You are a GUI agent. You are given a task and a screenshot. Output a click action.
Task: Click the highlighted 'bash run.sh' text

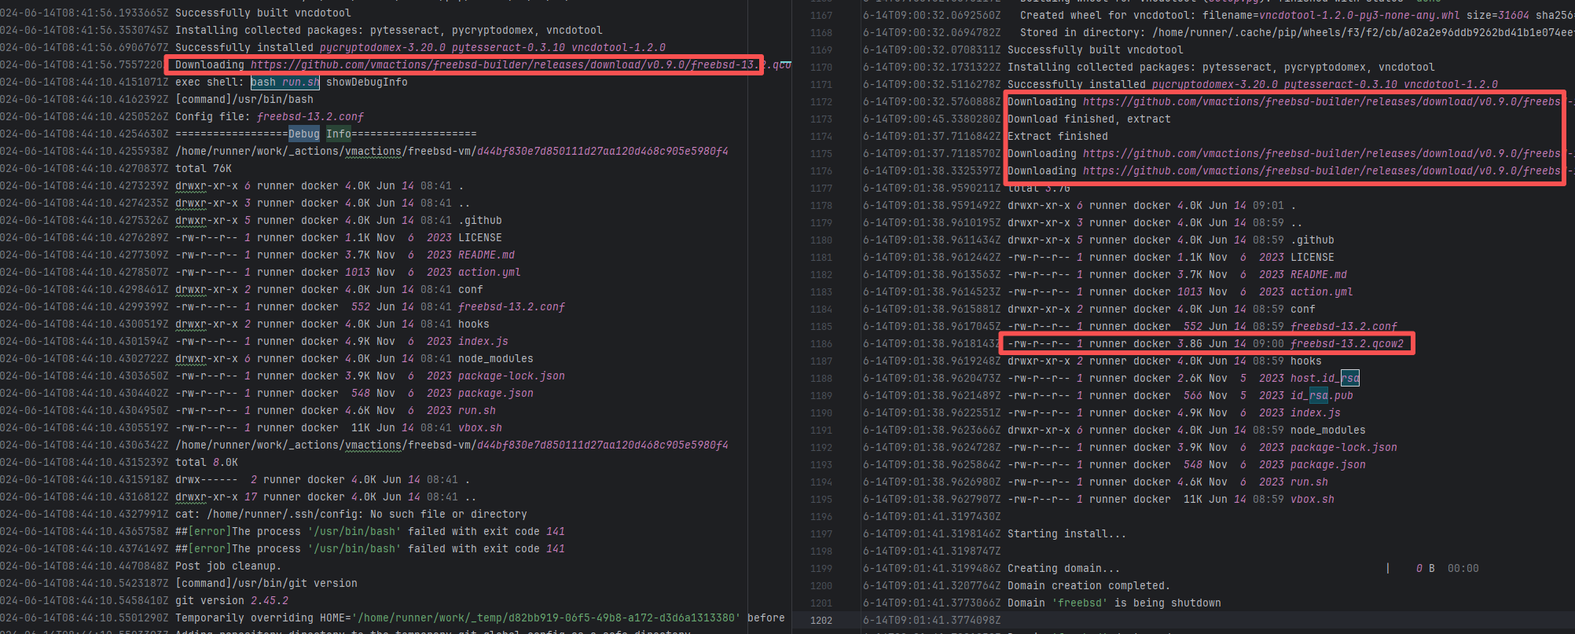(x=285, y=82)
